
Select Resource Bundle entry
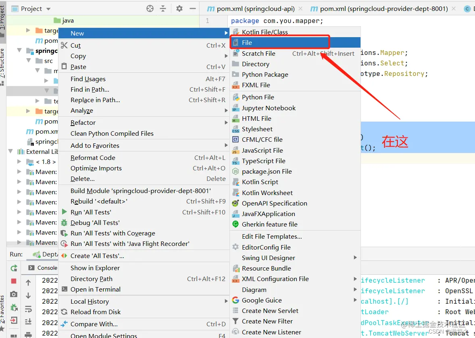pyautogui.click(x=295, y=269)
